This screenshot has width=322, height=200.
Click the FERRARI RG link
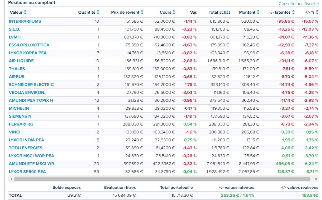coord(22,124)
